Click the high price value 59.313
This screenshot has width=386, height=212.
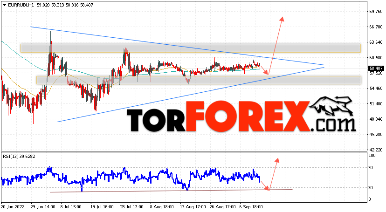[58, 5]
